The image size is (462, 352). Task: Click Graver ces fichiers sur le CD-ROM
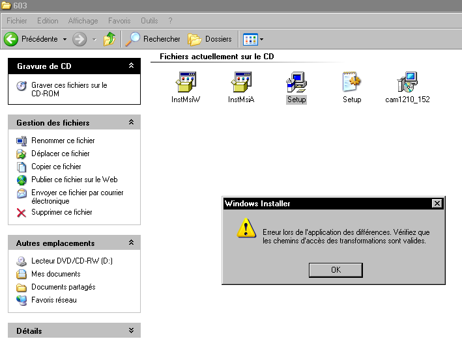point(69,89)
